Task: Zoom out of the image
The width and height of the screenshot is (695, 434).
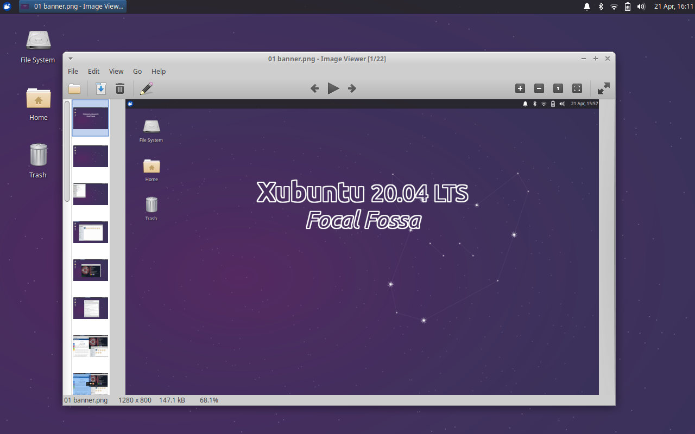Action: [539, 88]
